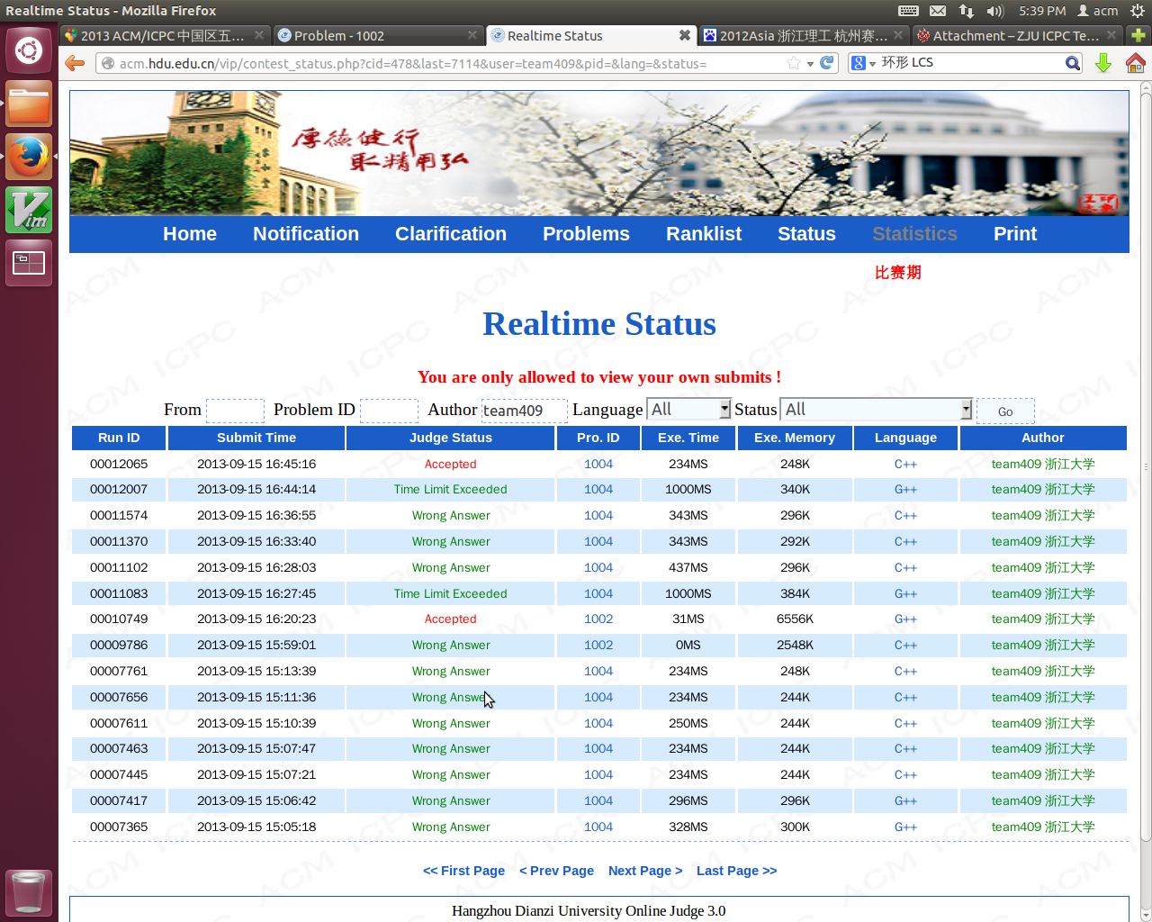Open the Files folder in the launcher
The width and height of the screenshot is (1152, 922).
click(29, 104)
